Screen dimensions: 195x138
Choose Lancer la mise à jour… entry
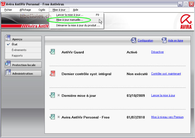tap(76, 15)
